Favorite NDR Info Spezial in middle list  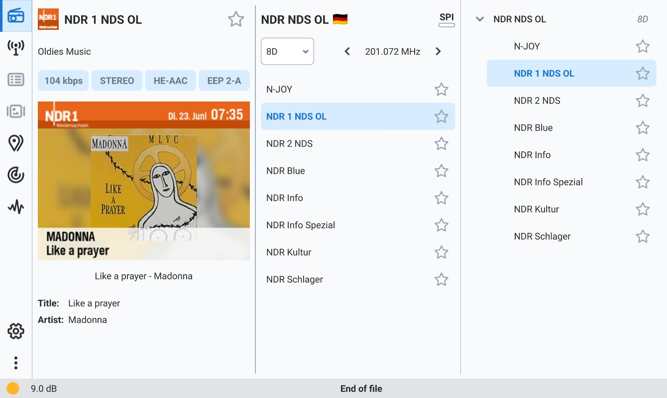pos(442,225)
